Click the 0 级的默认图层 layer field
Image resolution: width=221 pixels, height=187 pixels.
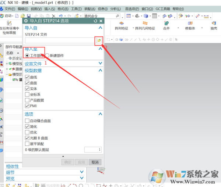92,150
